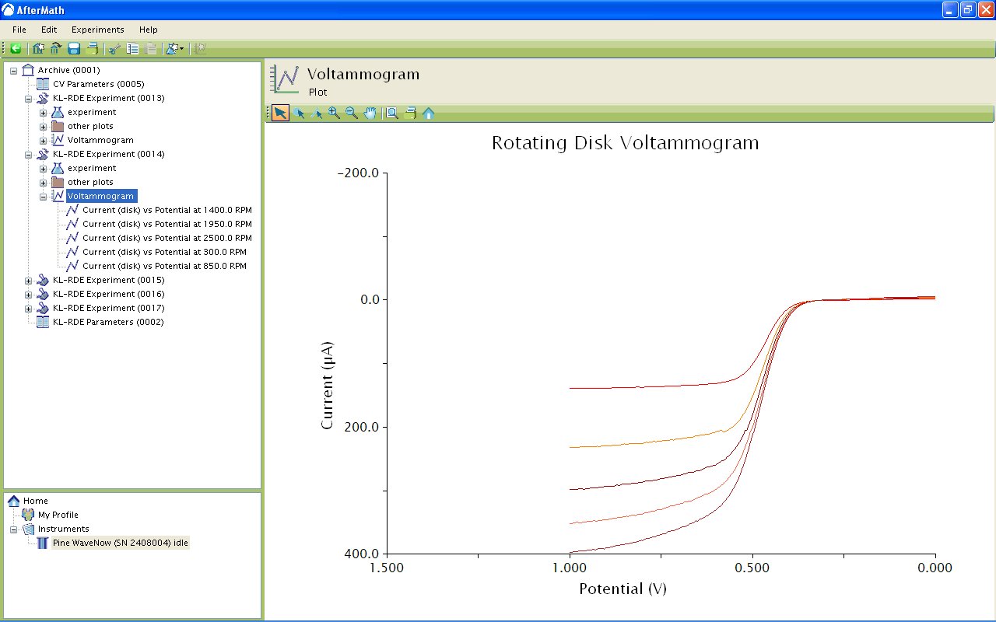Open the Edit menu
The height and width of the screenshot is (622, 996).
click(x=49, y=30)
